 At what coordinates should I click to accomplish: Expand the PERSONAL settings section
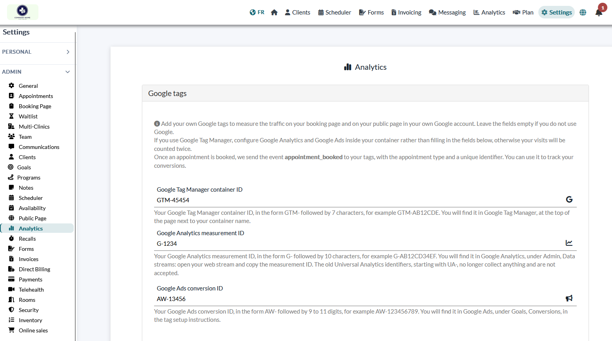pos(36,52)
